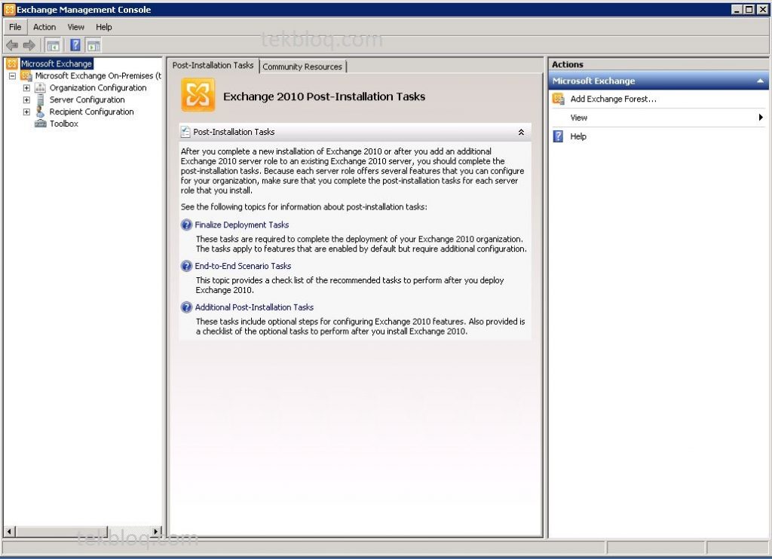
Task: Click the tree pane horizontal scrollbar thumb
Action: (61, 531)
